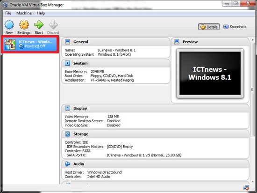Click the Windows 8.1 VM icon in the list
The image size is (257, 193).
[x=10, y=44]
